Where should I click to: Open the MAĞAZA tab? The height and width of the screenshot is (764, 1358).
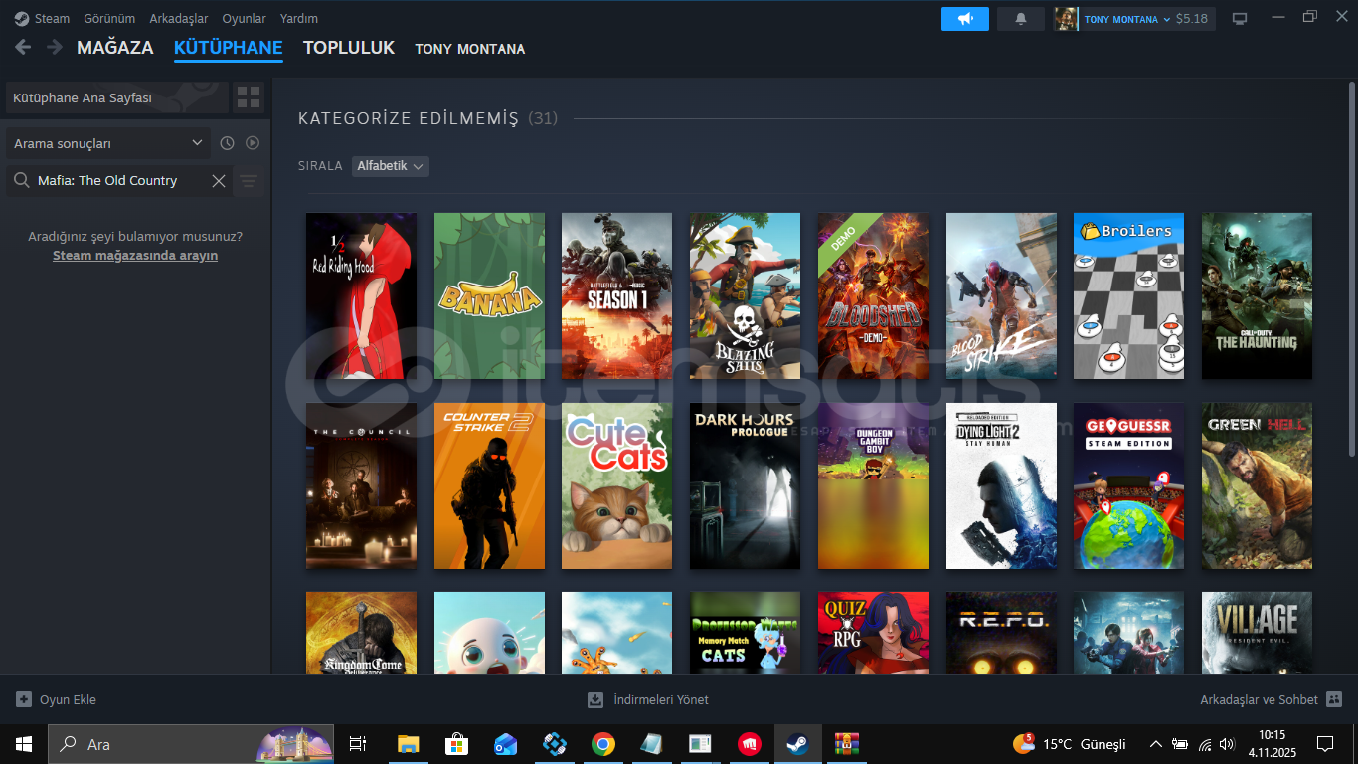click(x=114, y=48)
